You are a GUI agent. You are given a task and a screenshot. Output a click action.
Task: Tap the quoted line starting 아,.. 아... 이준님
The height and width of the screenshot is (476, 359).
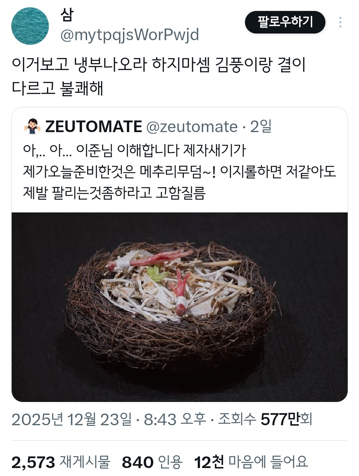pyautogui.click(x=134, y=150)
